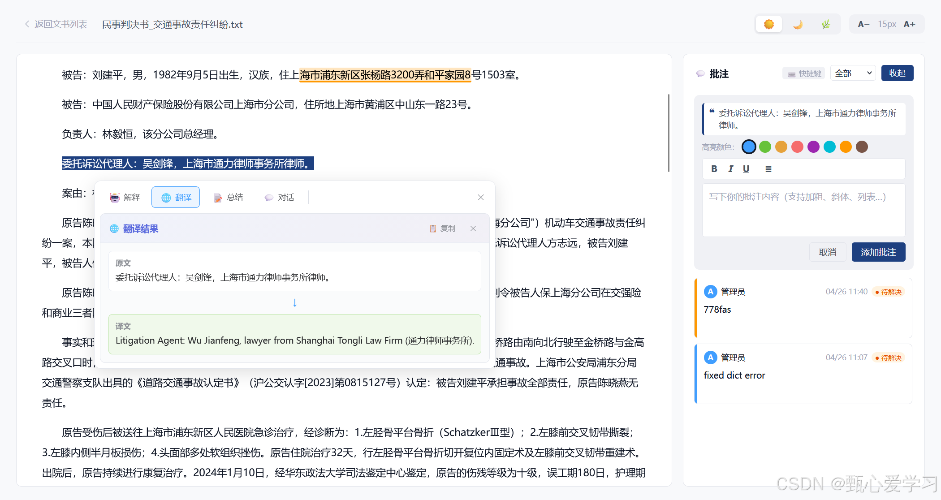Focus the annotation content text field
The width and height of the screenshot is (941, 500).
click(x=803, y=210)
